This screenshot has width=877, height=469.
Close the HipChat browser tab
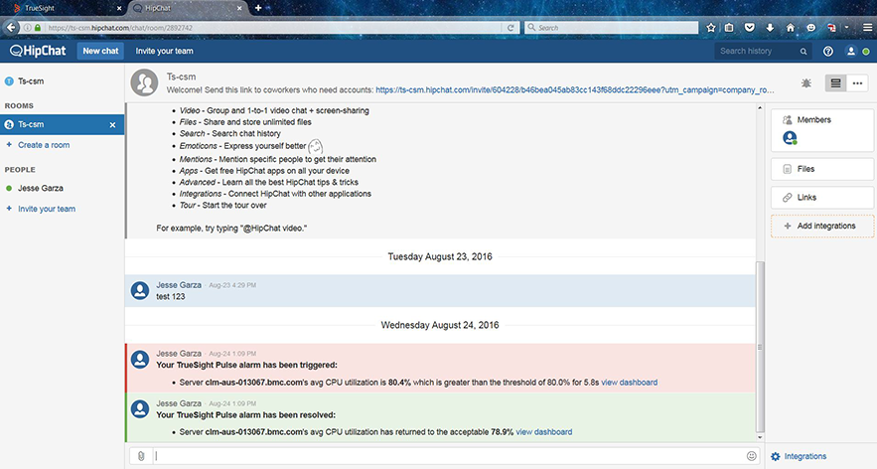238,8
